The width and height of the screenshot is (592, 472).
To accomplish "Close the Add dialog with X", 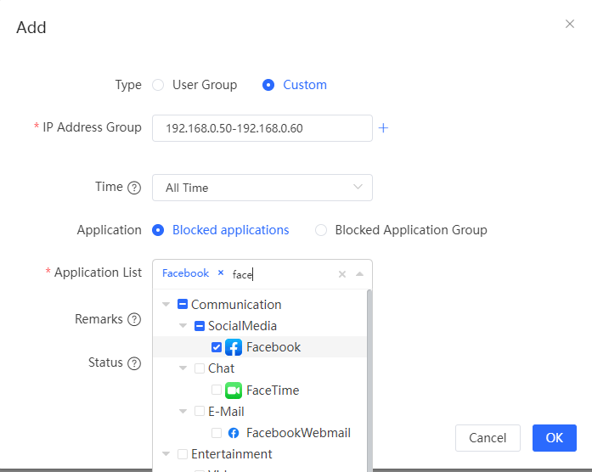I will 570,24.
